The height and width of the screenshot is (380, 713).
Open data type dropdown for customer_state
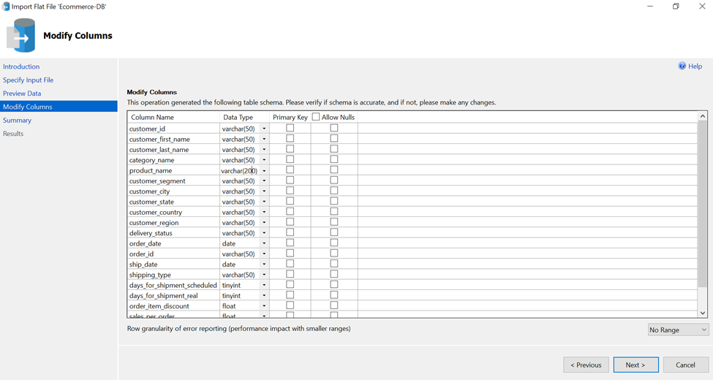264,202
